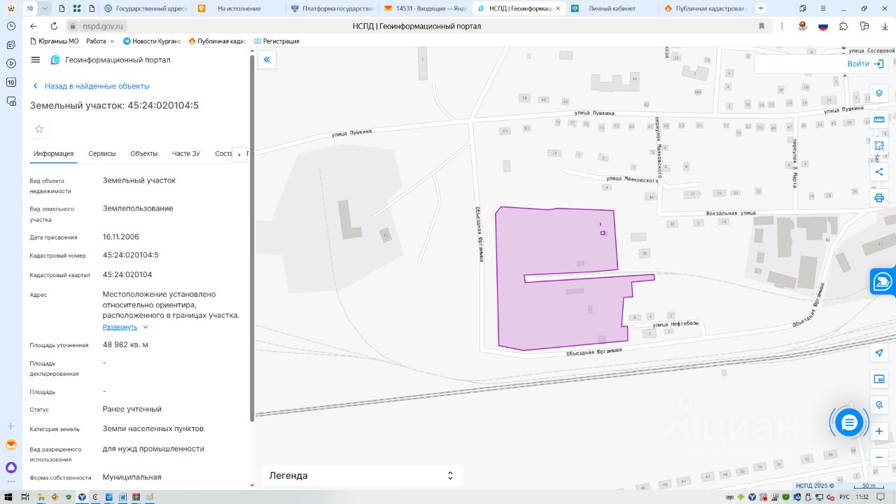Click the Земли населенных пунктов value

point(153,428)
